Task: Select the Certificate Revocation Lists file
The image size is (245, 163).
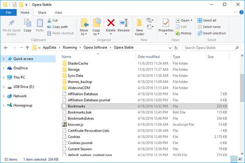Action: 144,130
